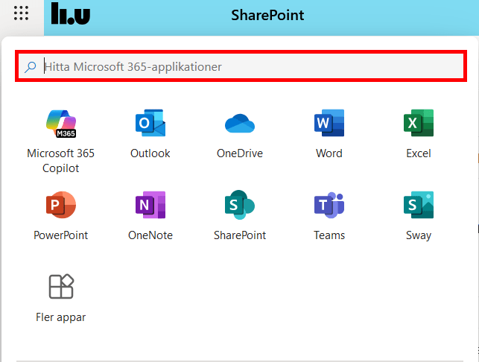The height and width of the screenshot is (362, 479).
Task: Open Microsoft 365 Copilot app icon
Action: point(61,124)
